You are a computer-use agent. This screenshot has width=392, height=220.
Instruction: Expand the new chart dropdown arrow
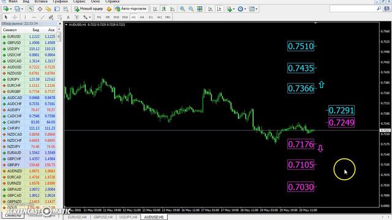tap(10, 9)
